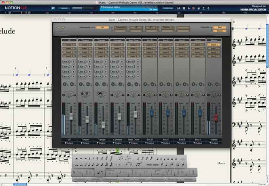
Task: Select the Percussion instrument filter
Action: tap(120, 27)
